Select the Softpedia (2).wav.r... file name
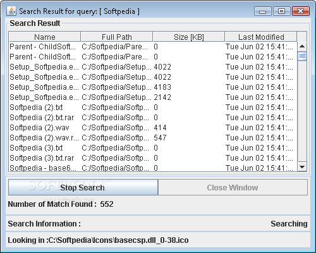 pos(44,138)
